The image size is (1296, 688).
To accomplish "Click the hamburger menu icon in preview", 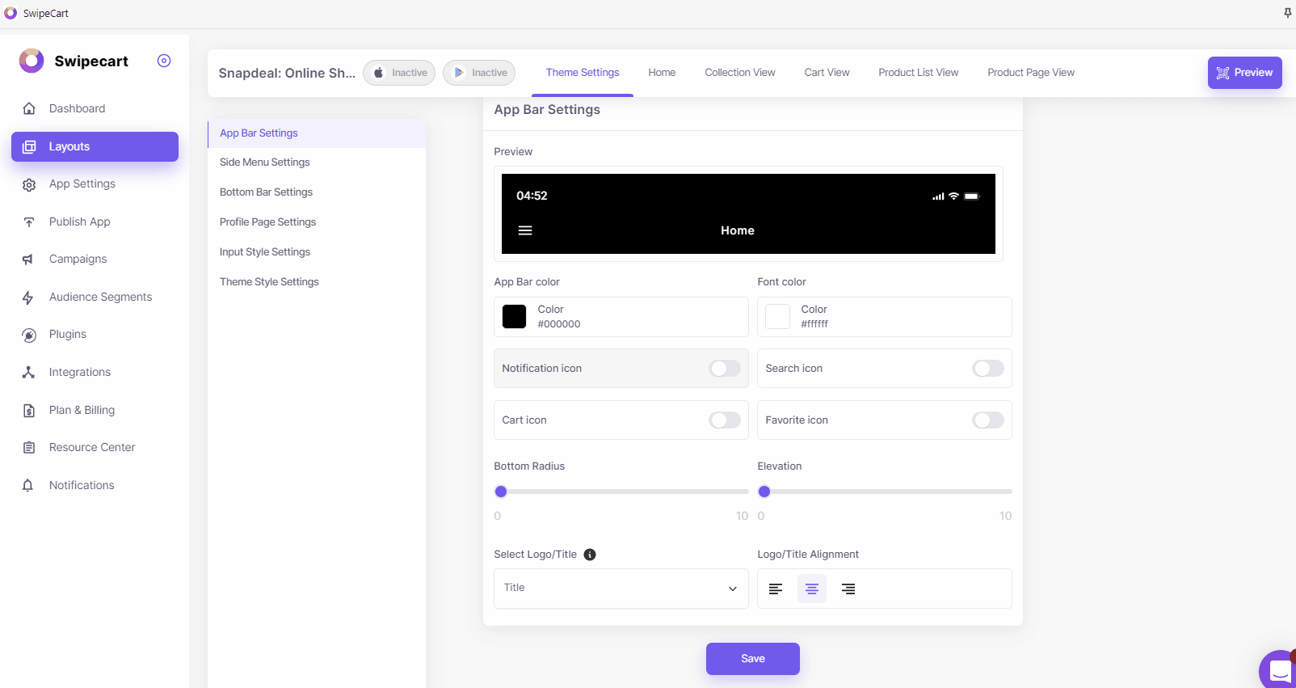I will click(x=525, y=230).
